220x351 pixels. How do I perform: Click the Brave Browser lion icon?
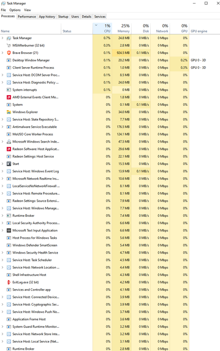9,53
